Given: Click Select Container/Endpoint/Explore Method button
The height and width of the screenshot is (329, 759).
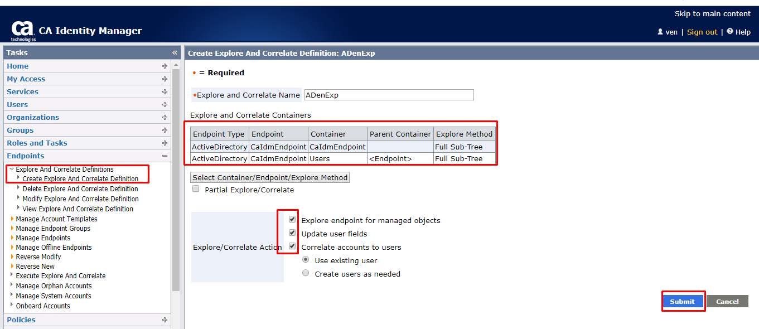Looking at the screenshot, I should coord(270,177).
